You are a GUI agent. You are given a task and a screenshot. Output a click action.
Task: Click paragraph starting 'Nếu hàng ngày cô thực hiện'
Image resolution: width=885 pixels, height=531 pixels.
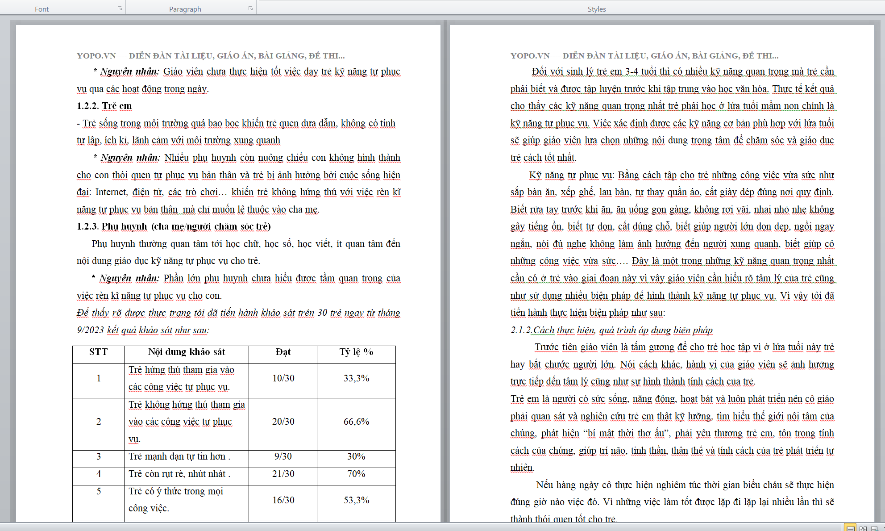point(673,502)
